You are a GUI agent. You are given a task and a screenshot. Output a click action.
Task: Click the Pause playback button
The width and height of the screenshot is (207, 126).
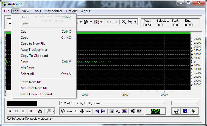point(17,111)
